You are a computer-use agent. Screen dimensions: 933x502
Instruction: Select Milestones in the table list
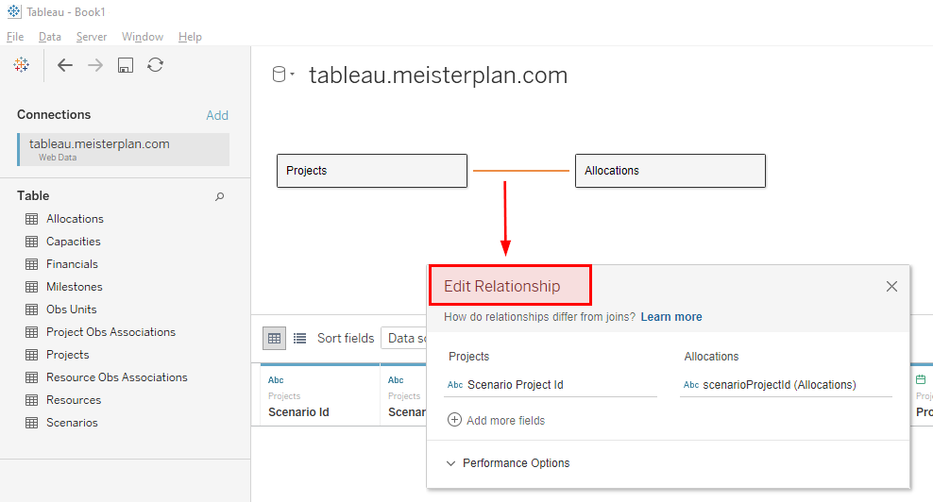75,287
